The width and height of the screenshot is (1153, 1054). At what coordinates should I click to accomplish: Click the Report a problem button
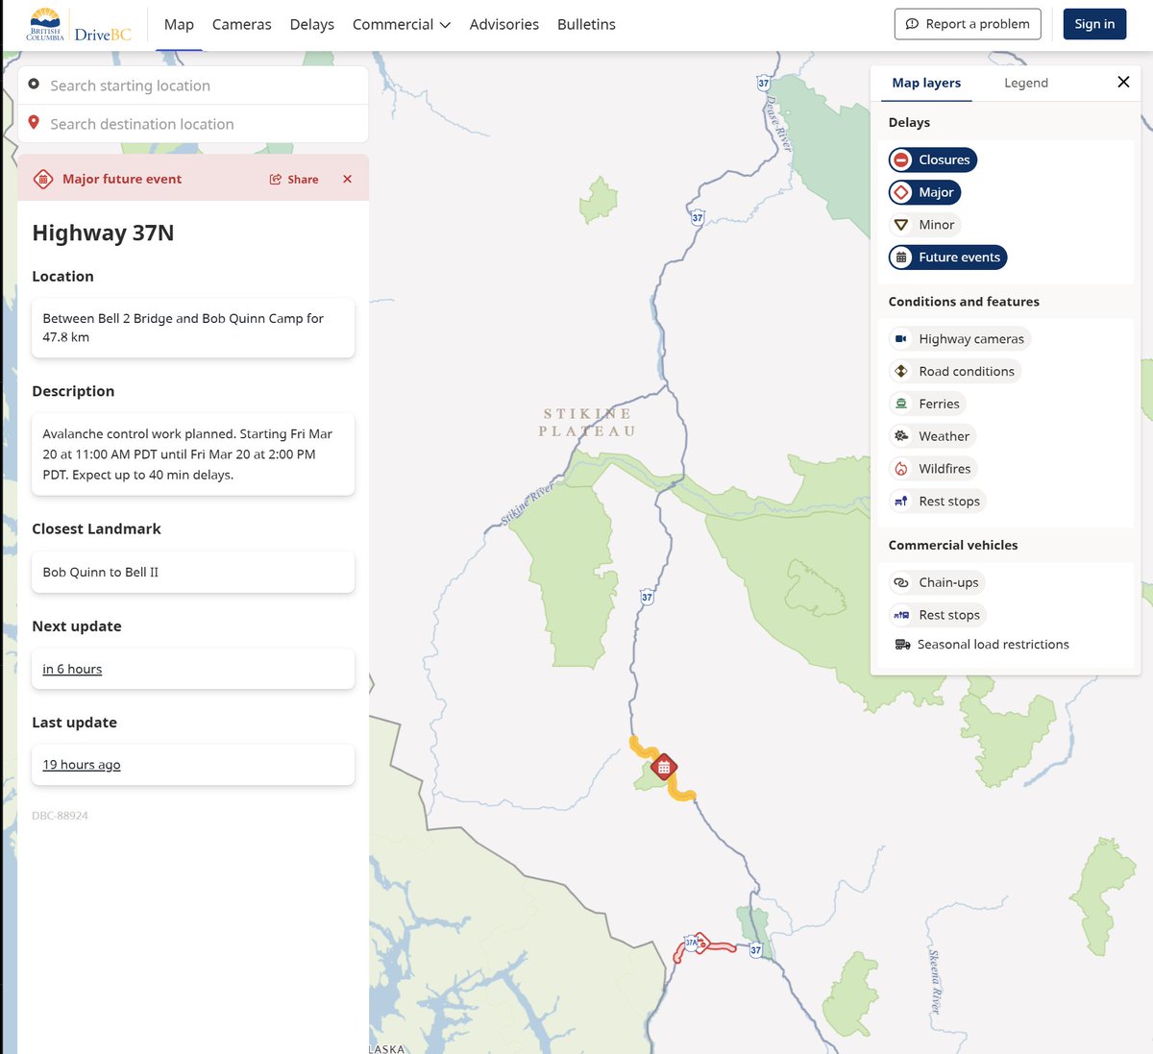pos(968,24)
